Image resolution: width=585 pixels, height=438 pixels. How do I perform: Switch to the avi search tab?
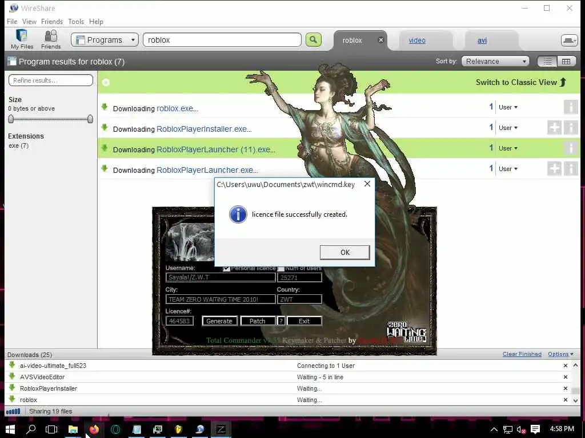pos(482,40)
